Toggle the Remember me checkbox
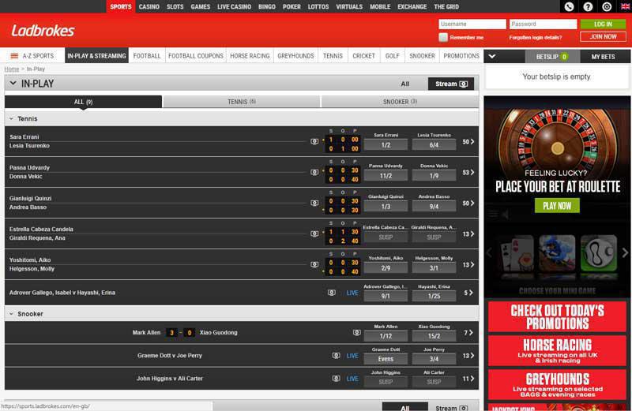The image size is (632, 411). [x=443, y=37]
